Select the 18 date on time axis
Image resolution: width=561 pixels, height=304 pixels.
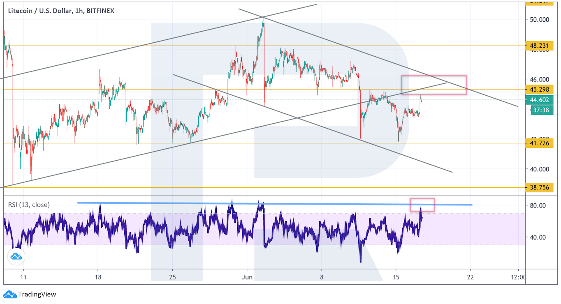98,277
